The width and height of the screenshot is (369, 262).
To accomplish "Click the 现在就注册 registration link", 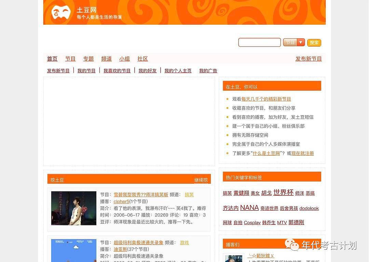I will [302, 154].
